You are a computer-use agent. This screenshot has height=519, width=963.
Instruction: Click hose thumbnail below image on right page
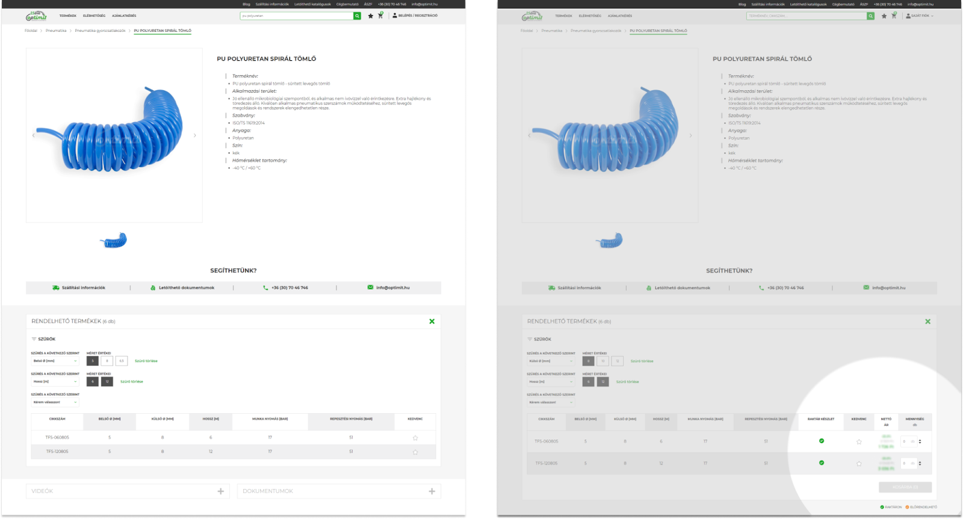click(x=610, y=241)
